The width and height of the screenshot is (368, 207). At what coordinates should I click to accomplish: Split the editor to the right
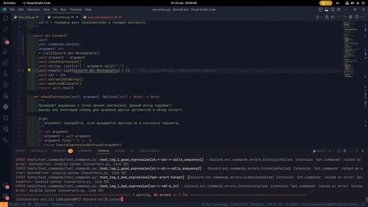pos(356,17)
